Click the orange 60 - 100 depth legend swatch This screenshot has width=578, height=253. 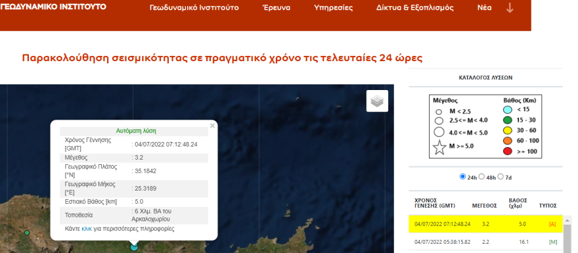508,141
